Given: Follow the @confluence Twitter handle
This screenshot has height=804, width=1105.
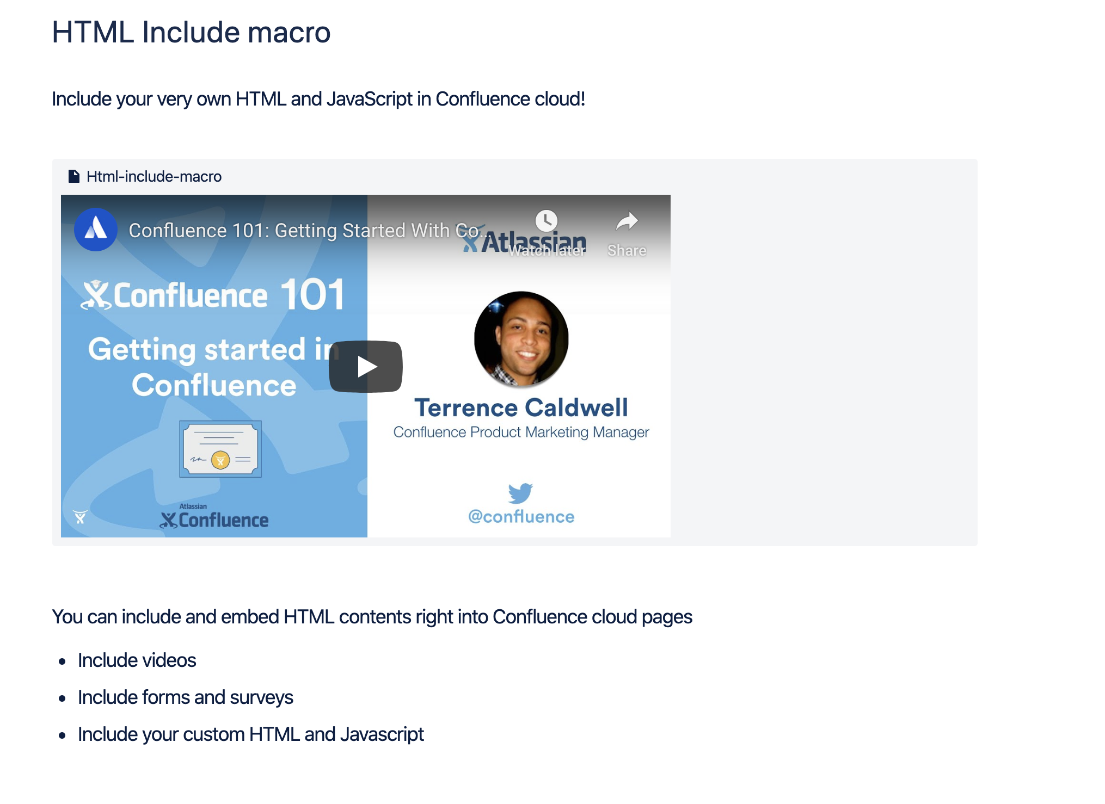Looking at the screenshot, I should [x=520, y=516].
